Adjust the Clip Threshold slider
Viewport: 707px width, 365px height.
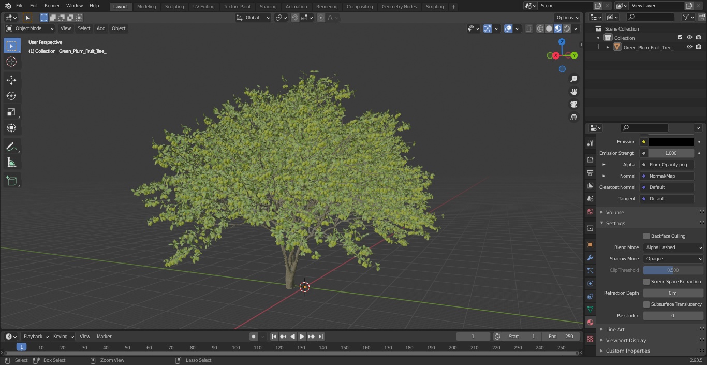(x=673, y=270)
